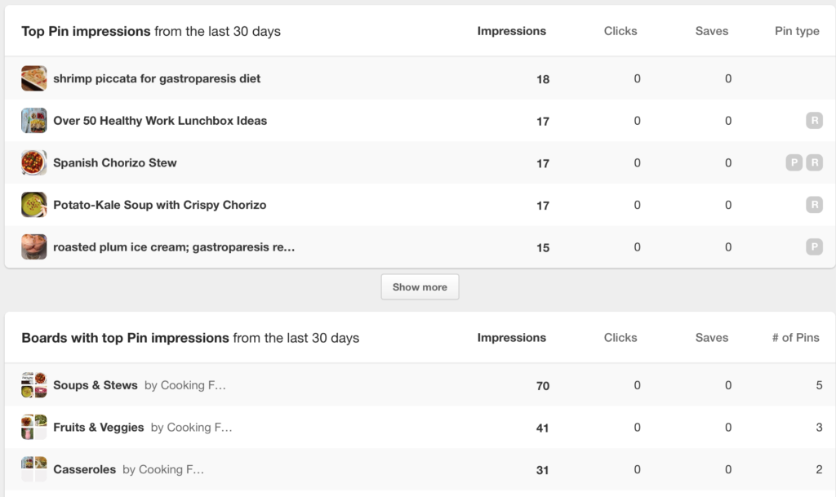836x497 pixels.
Task: Click the R badge on Potato-Kale Soup row
Action: pos(813,205)
